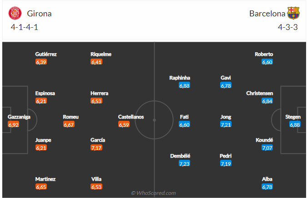Viewport: 307px width, 198px height.
Task: Click Pedri's 7,19 rating badge
Action: tap(226, 163)
